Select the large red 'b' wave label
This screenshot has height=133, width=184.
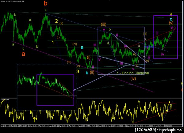click(45, 3)
